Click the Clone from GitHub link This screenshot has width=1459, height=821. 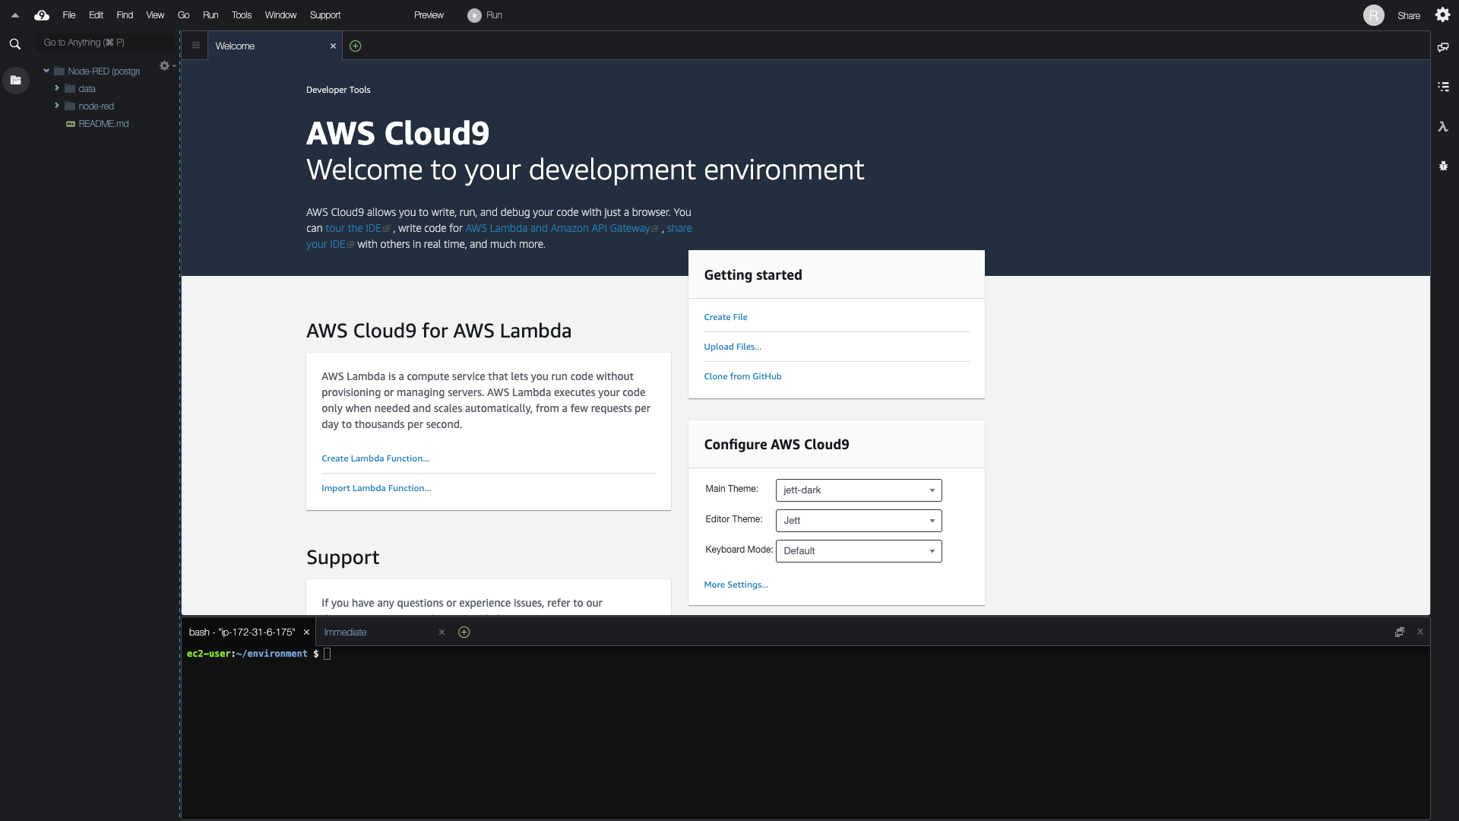pyautogui.click(x=742, y=376)
